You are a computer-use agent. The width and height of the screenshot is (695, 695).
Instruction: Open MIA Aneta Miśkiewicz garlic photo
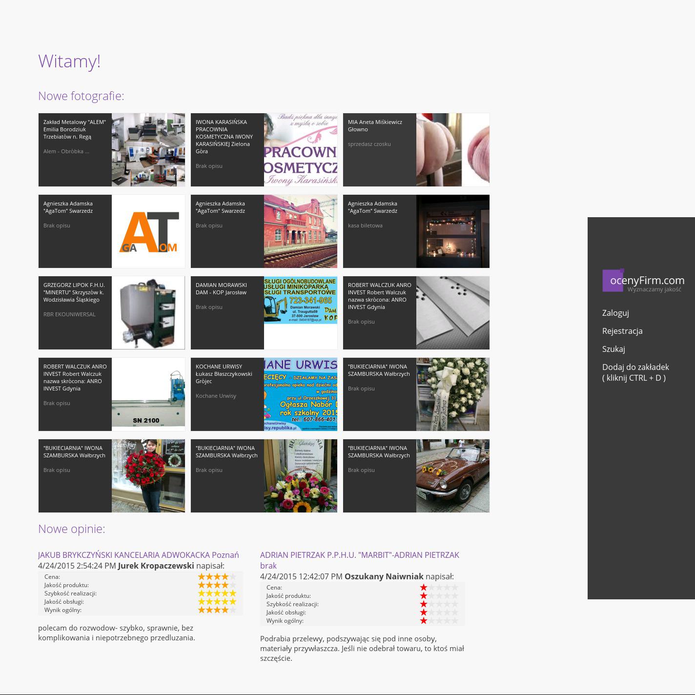point(453,150)
